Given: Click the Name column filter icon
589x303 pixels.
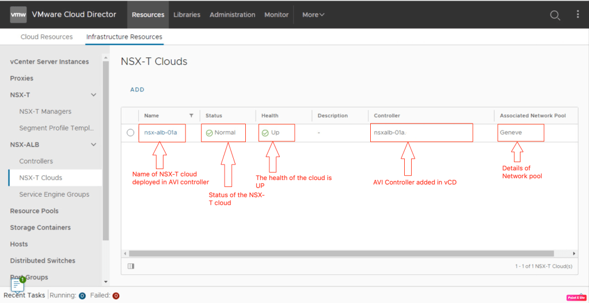Looking at the screenshot, I should 191,116.
